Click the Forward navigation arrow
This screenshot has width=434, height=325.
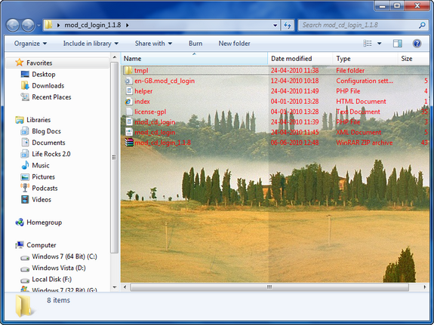click(x=28, y=26)
